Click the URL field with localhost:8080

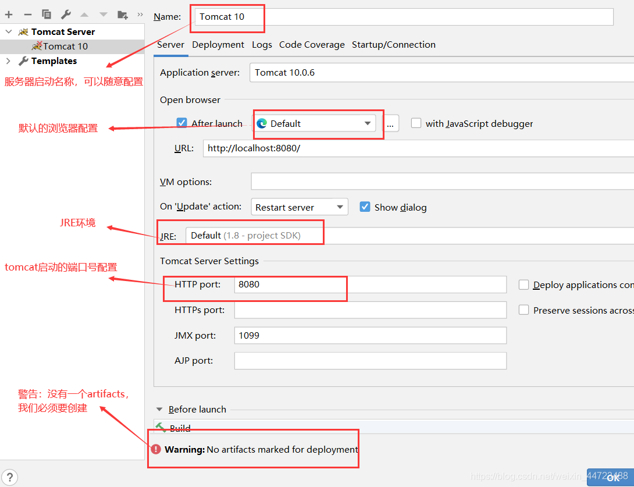click(418, 148)
